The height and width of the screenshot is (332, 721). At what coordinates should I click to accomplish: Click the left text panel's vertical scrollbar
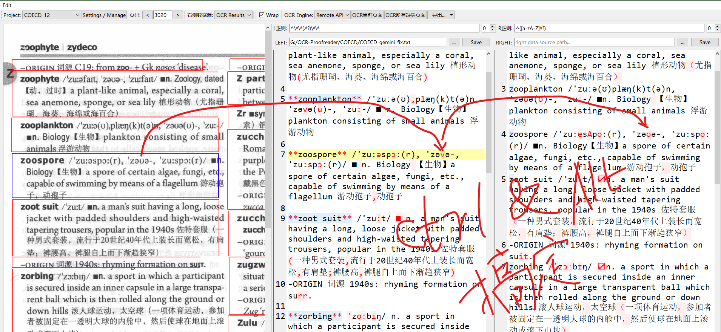[x=488, y=121]
